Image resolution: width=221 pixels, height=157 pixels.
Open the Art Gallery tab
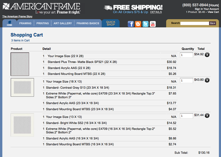pos(63,23)
